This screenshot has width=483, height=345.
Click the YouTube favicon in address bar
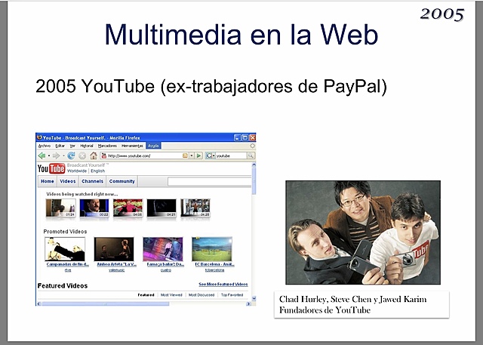(x=104, y=156)
